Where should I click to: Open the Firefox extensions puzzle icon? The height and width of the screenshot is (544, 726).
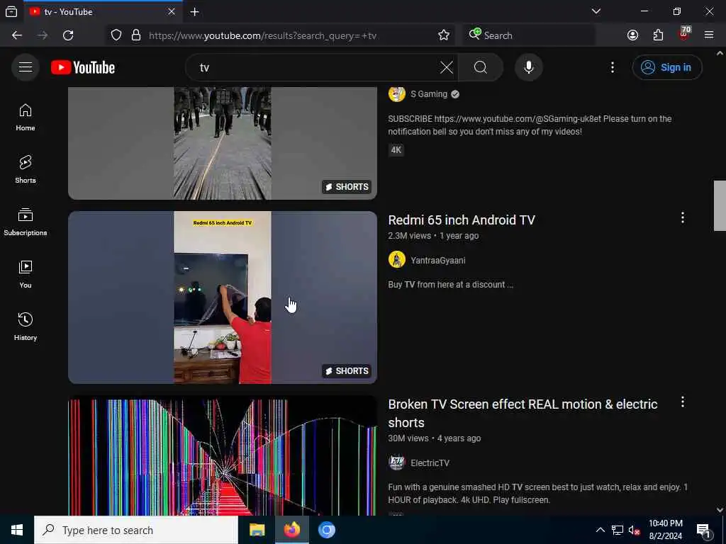(658, 35)
